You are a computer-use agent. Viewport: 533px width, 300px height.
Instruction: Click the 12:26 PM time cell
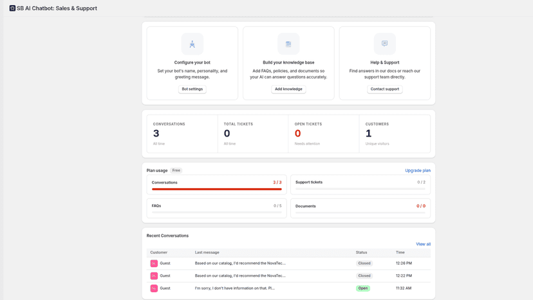(404, 263)
